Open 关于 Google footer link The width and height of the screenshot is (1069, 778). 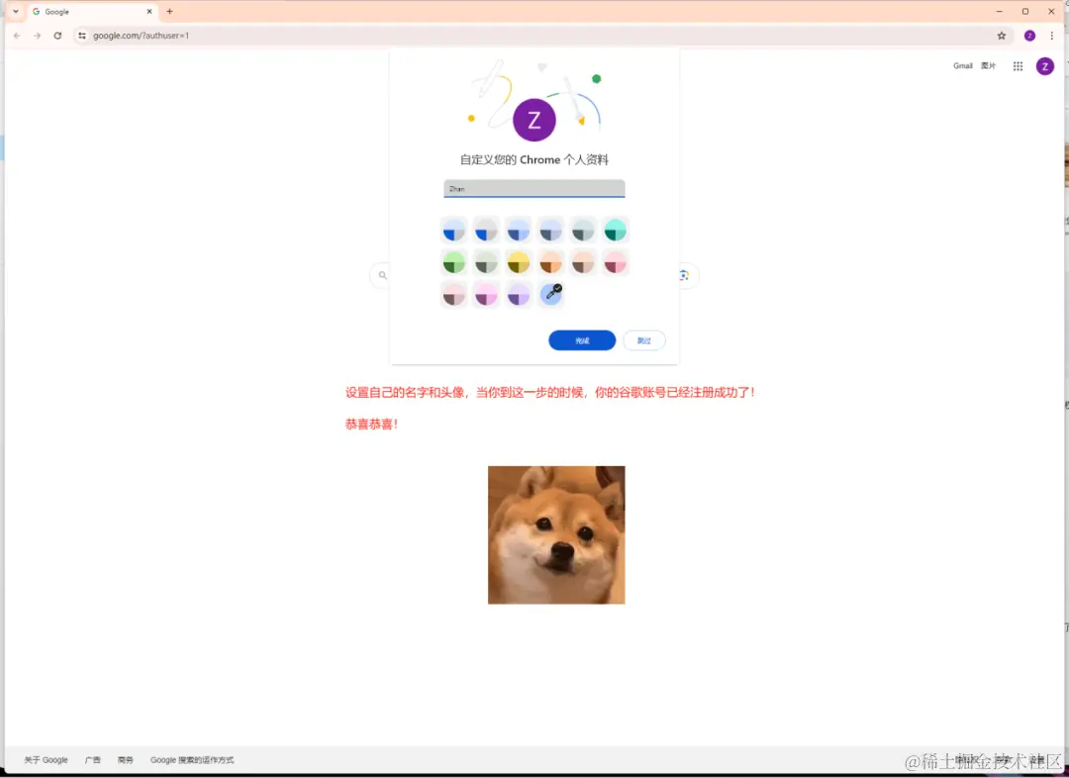(x=46, y=759)
